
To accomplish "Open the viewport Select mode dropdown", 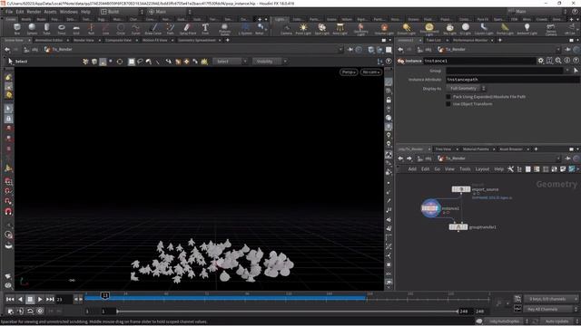I will point(230,62).
